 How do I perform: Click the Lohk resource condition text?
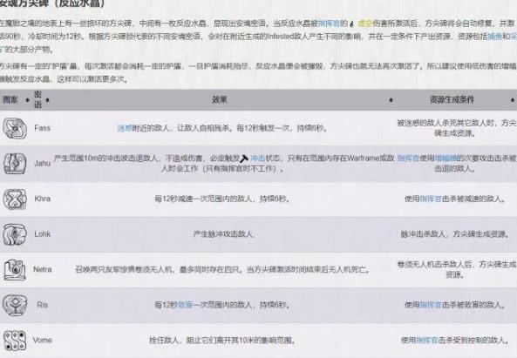tap(454, 234)
